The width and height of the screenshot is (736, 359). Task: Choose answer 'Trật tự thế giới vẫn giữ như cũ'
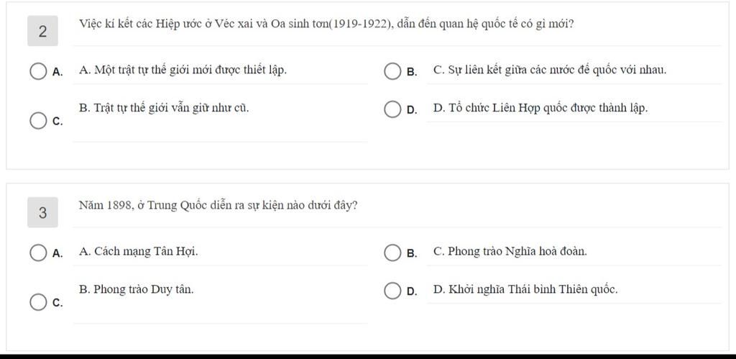(x=164, y=108)
